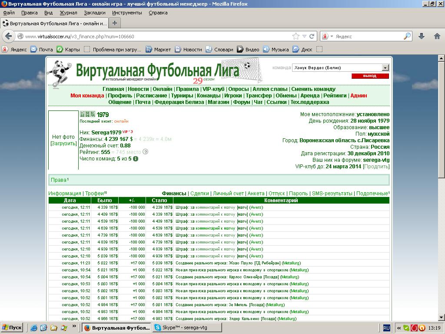The image size is (445, 334).
Task: Follow the Загрузить photo upload link
Action: 63,144
